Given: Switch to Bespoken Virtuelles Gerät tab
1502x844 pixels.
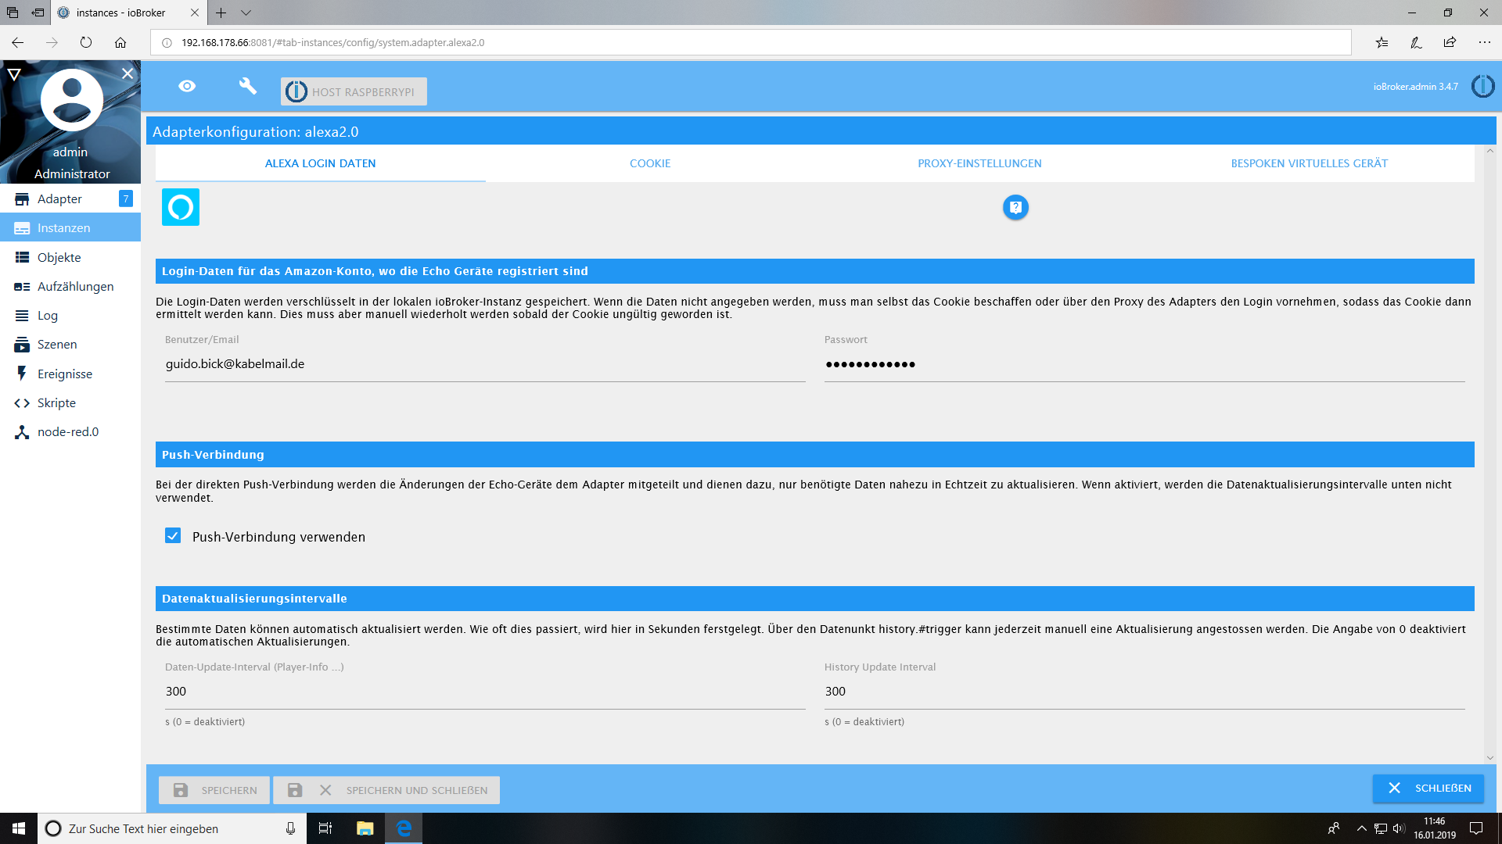Looking at the screenshot, I should pos(1310,163).
